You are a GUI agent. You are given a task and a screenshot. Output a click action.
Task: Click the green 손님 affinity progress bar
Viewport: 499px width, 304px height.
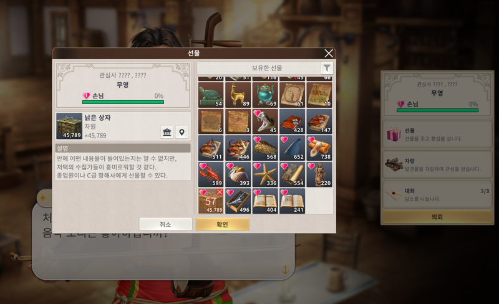[x=123, y=102]
